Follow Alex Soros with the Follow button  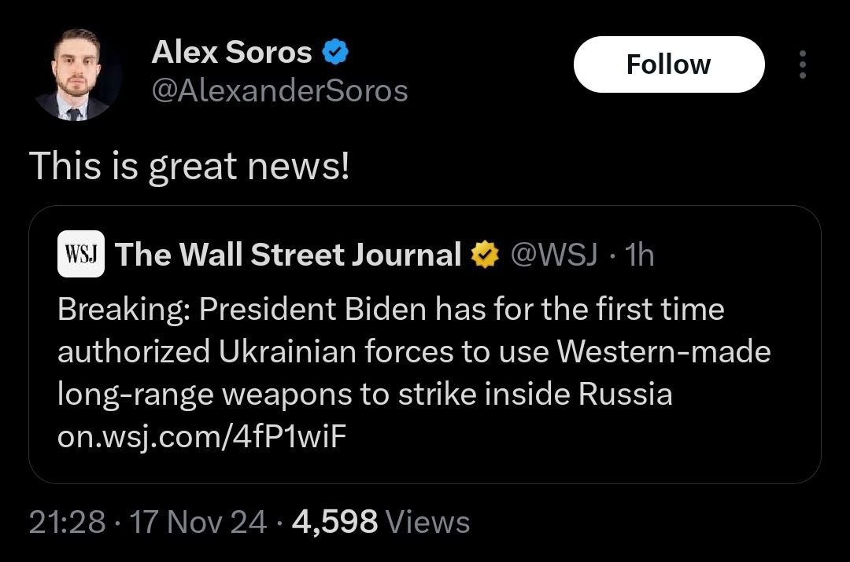click(668, 64)
